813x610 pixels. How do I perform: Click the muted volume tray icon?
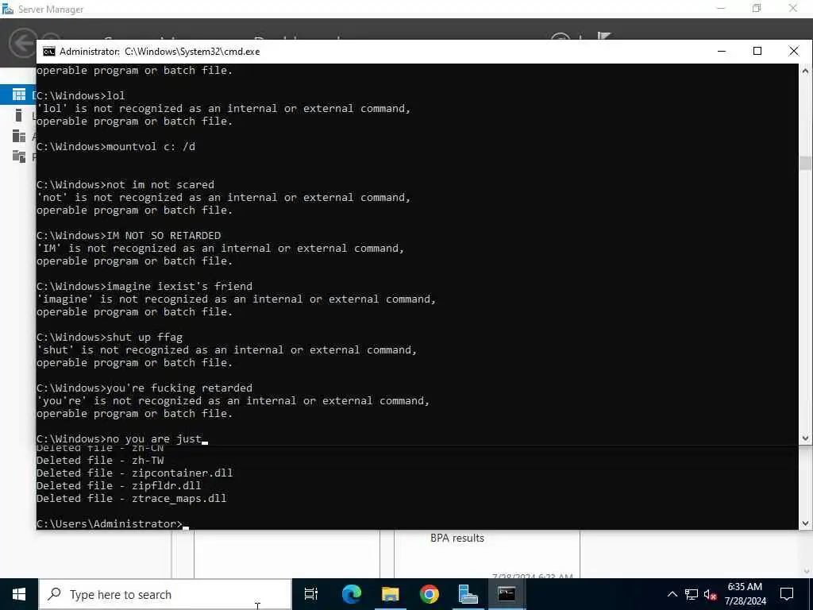[711, 594]
